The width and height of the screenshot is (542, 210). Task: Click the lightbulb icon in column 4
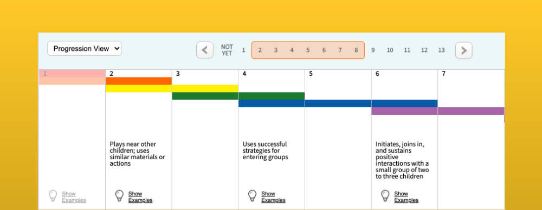point(253,196)
